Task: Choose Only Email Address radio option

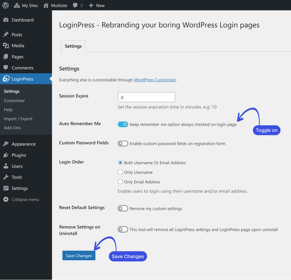Action: click(x=120, y=181)
